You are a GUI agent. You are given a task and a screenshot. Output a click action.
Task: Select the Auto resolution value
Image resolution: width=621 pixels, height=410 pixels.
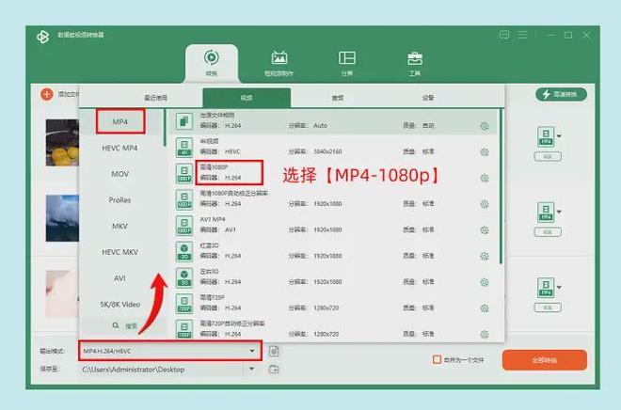click(x=321, y=125)
